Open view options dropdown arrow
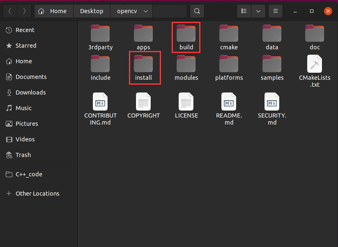This screenshot has height=247, width=338. (x=258, y=11)
